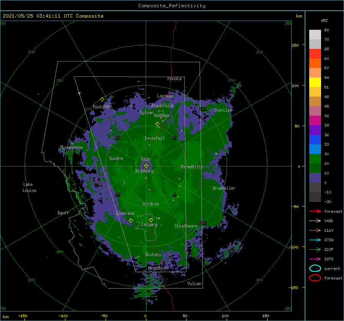Click the green 22JP arrow icon
The height and width of the screenshot is (321, 344).
coord(315,249)
